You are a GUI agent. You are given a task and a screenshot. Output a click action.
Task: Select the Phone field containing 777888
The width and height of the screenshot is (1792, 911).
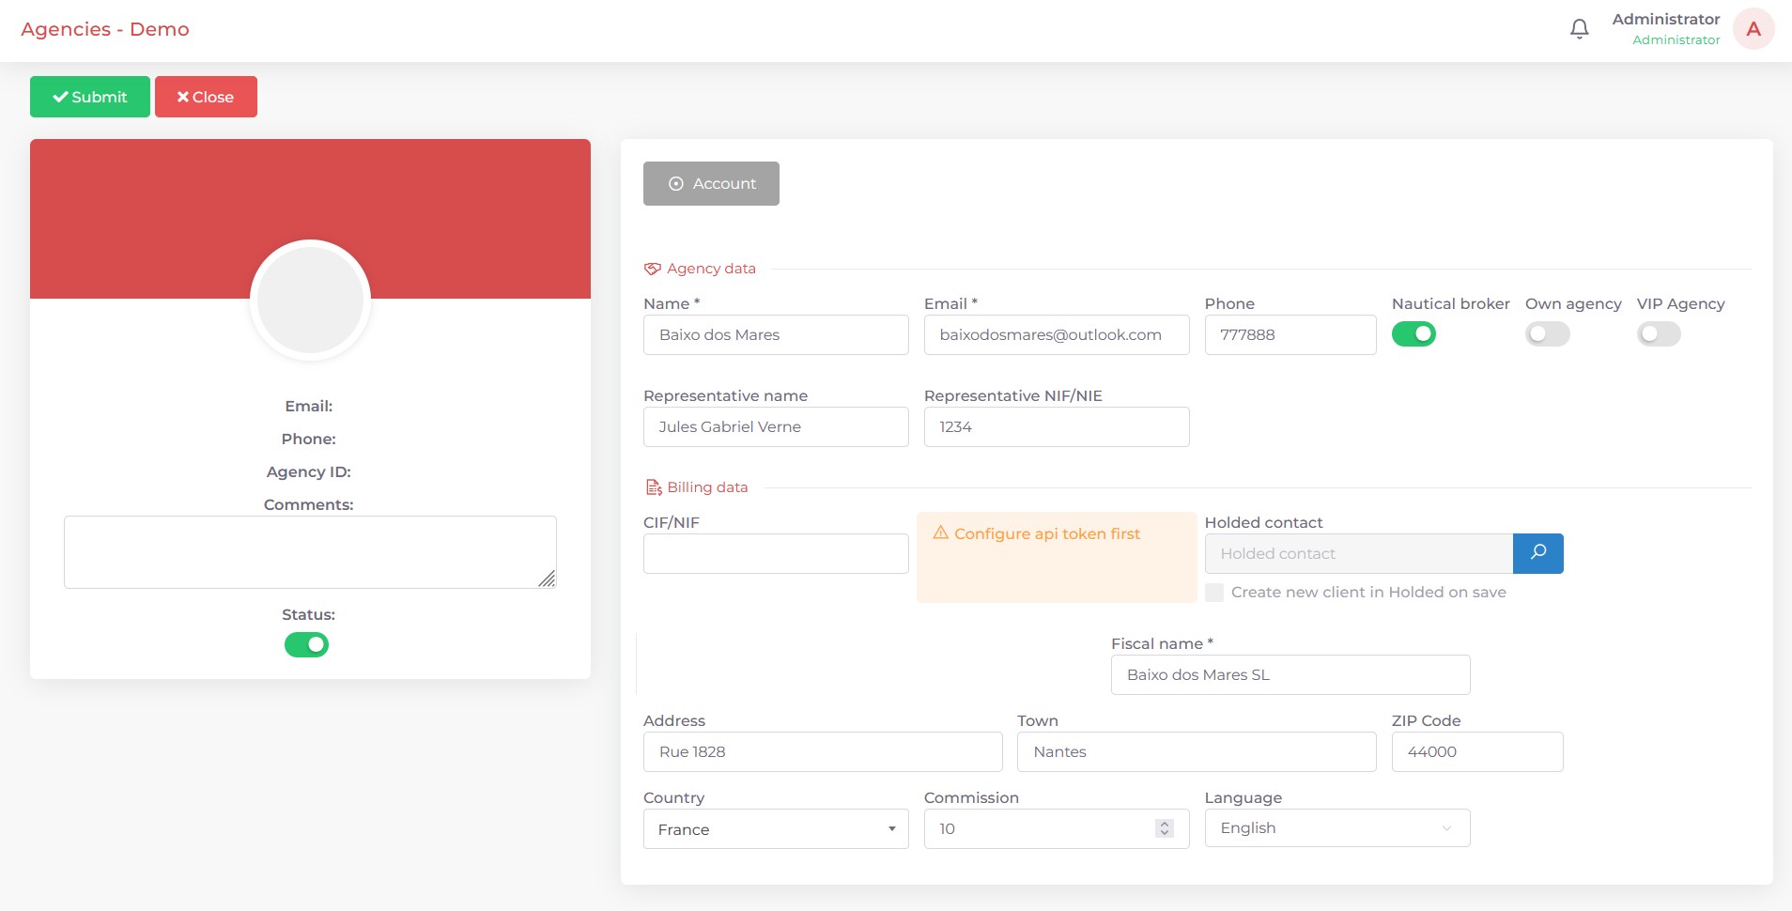[x=1290, y=334]
